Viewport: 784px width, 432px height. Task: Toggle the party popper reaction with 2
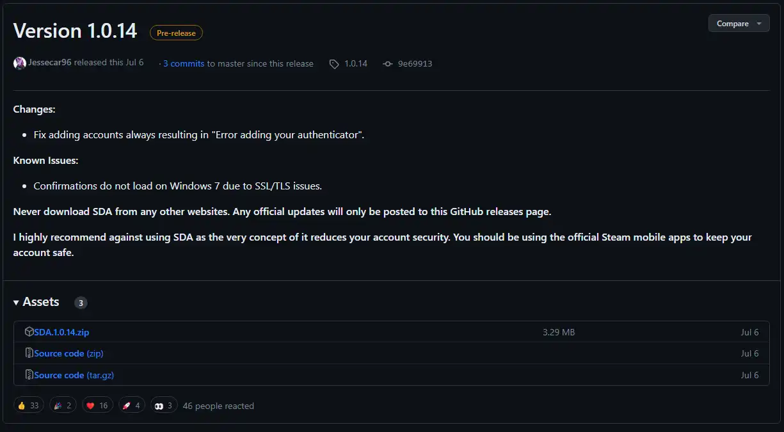62,406
